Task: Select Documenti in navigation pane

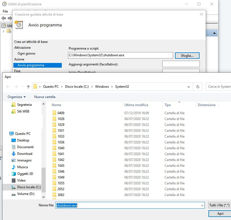Action: (23, 147)
